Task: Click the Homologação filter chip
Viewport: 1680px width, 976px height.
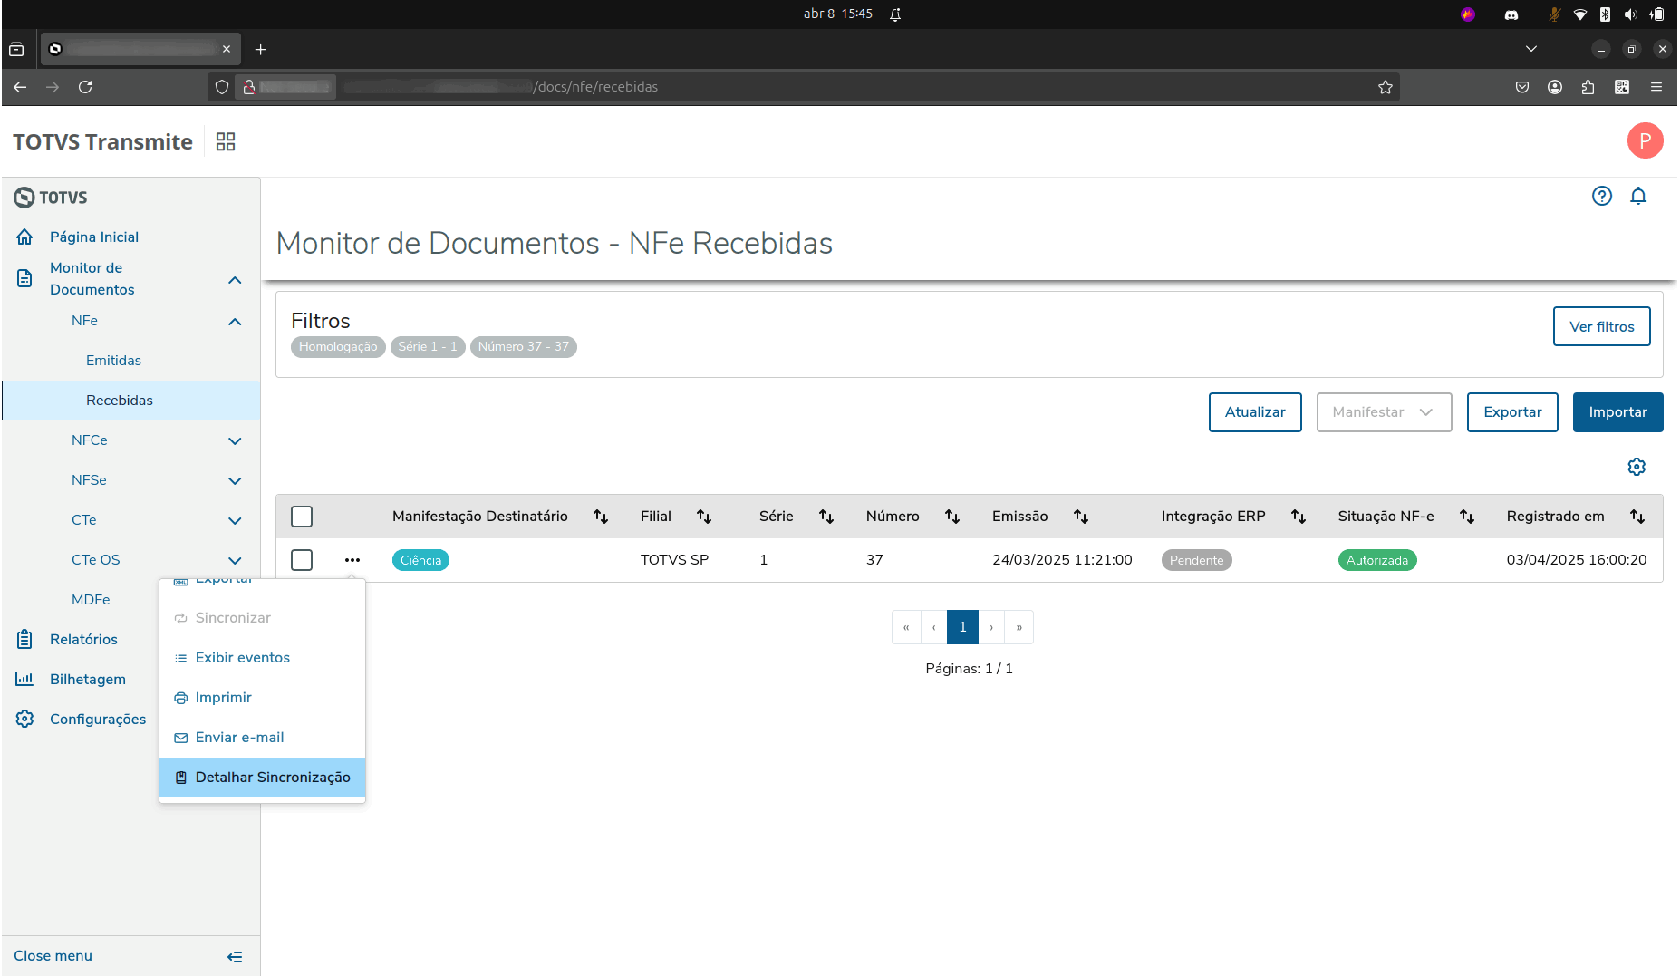Action: [x=338, y=347]
